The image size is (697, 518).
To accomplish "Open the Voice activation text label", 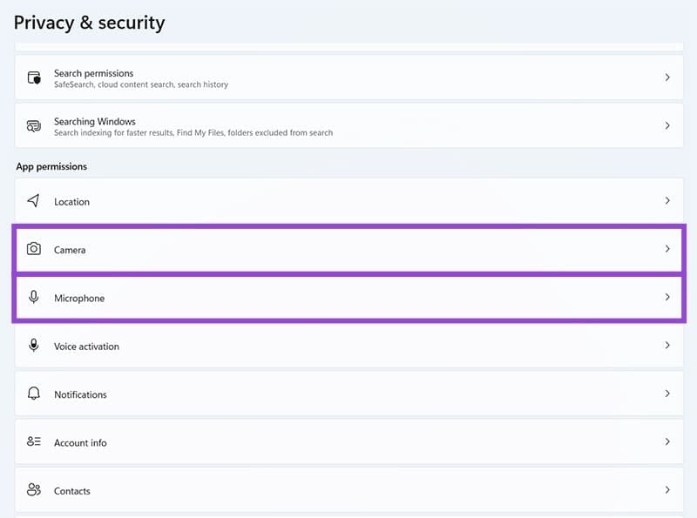I will [86, 346].
